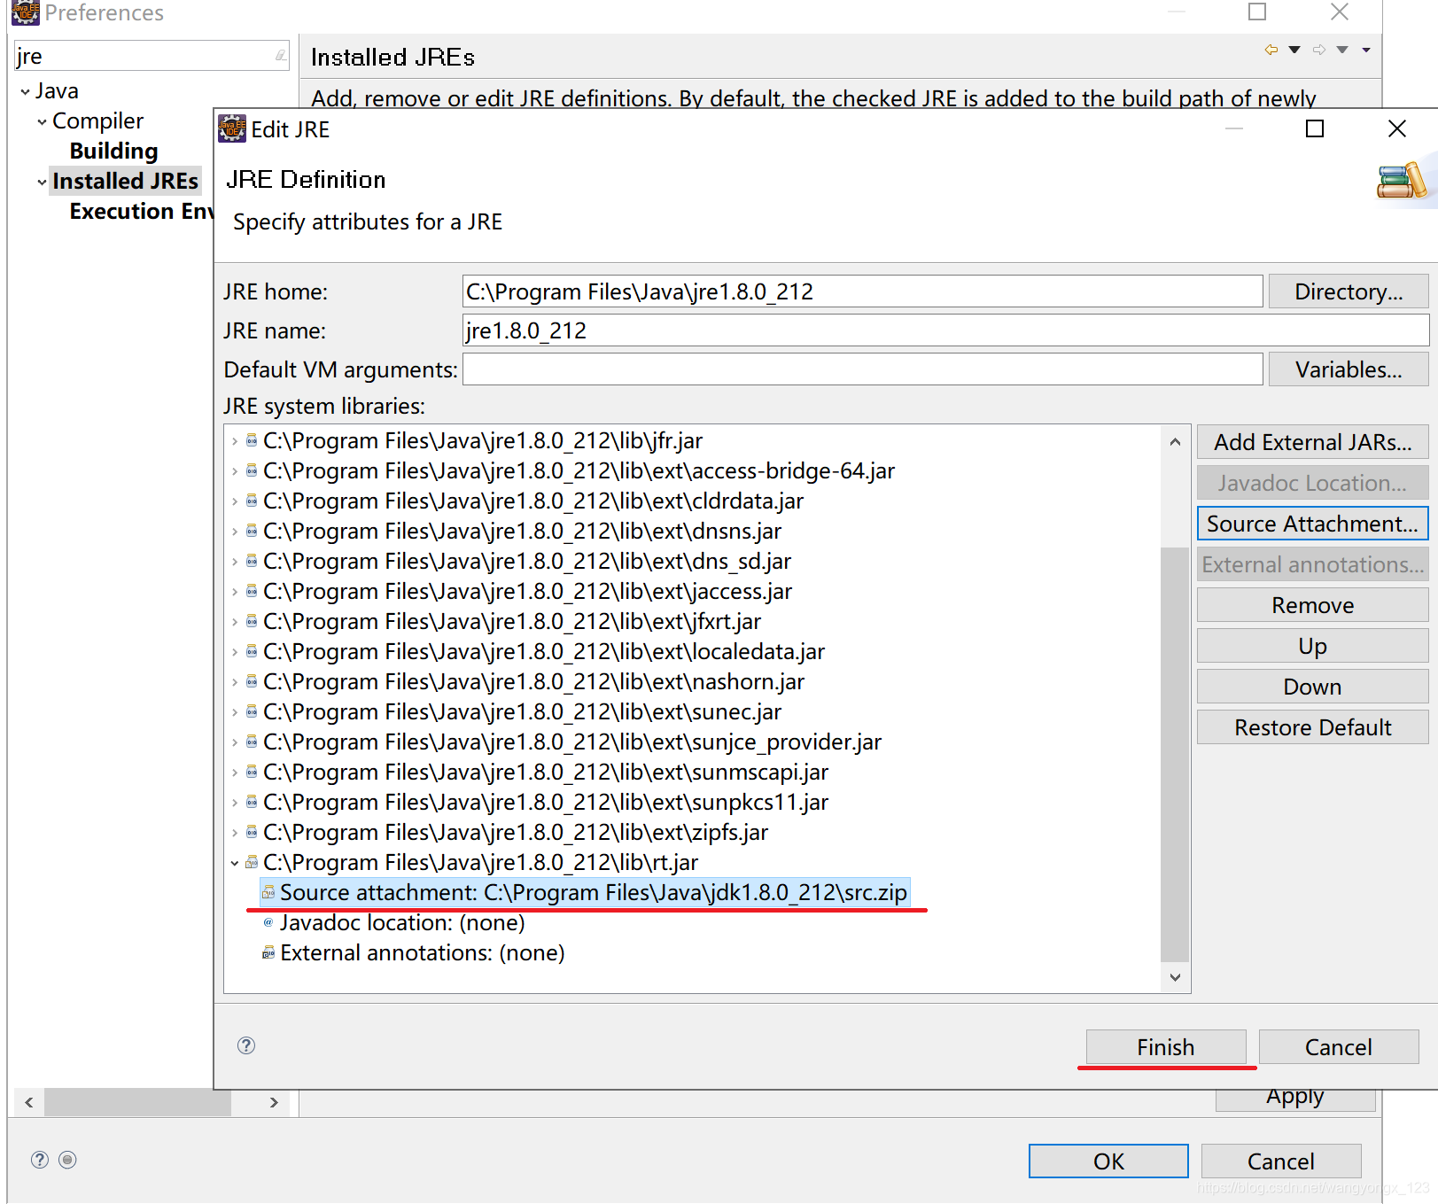Go forward in preferences navigation arrow
The height and width of the screenshot is (1204, 1438).
(1319, 50)
